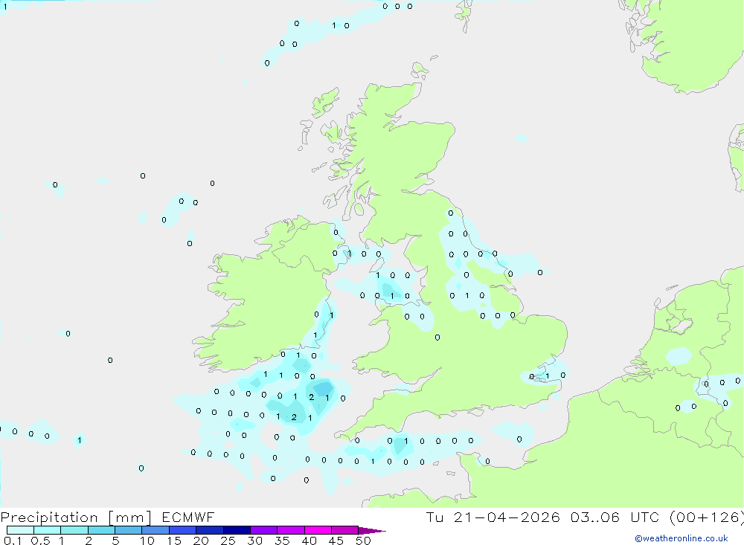
Task: Click the "40" legend scale label
Action: click(x=310, y=541)
